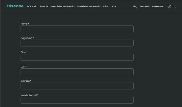Focus the Cognome input field
Viewport: 182px width, 107px height.
(77, 43)
